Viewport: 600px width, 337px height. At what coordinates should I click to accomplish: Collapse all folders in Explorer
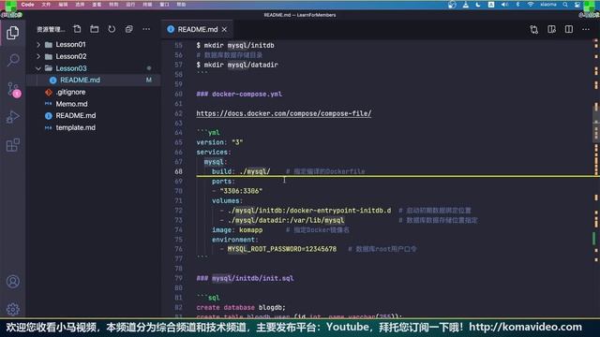click(x=129, y=29)
